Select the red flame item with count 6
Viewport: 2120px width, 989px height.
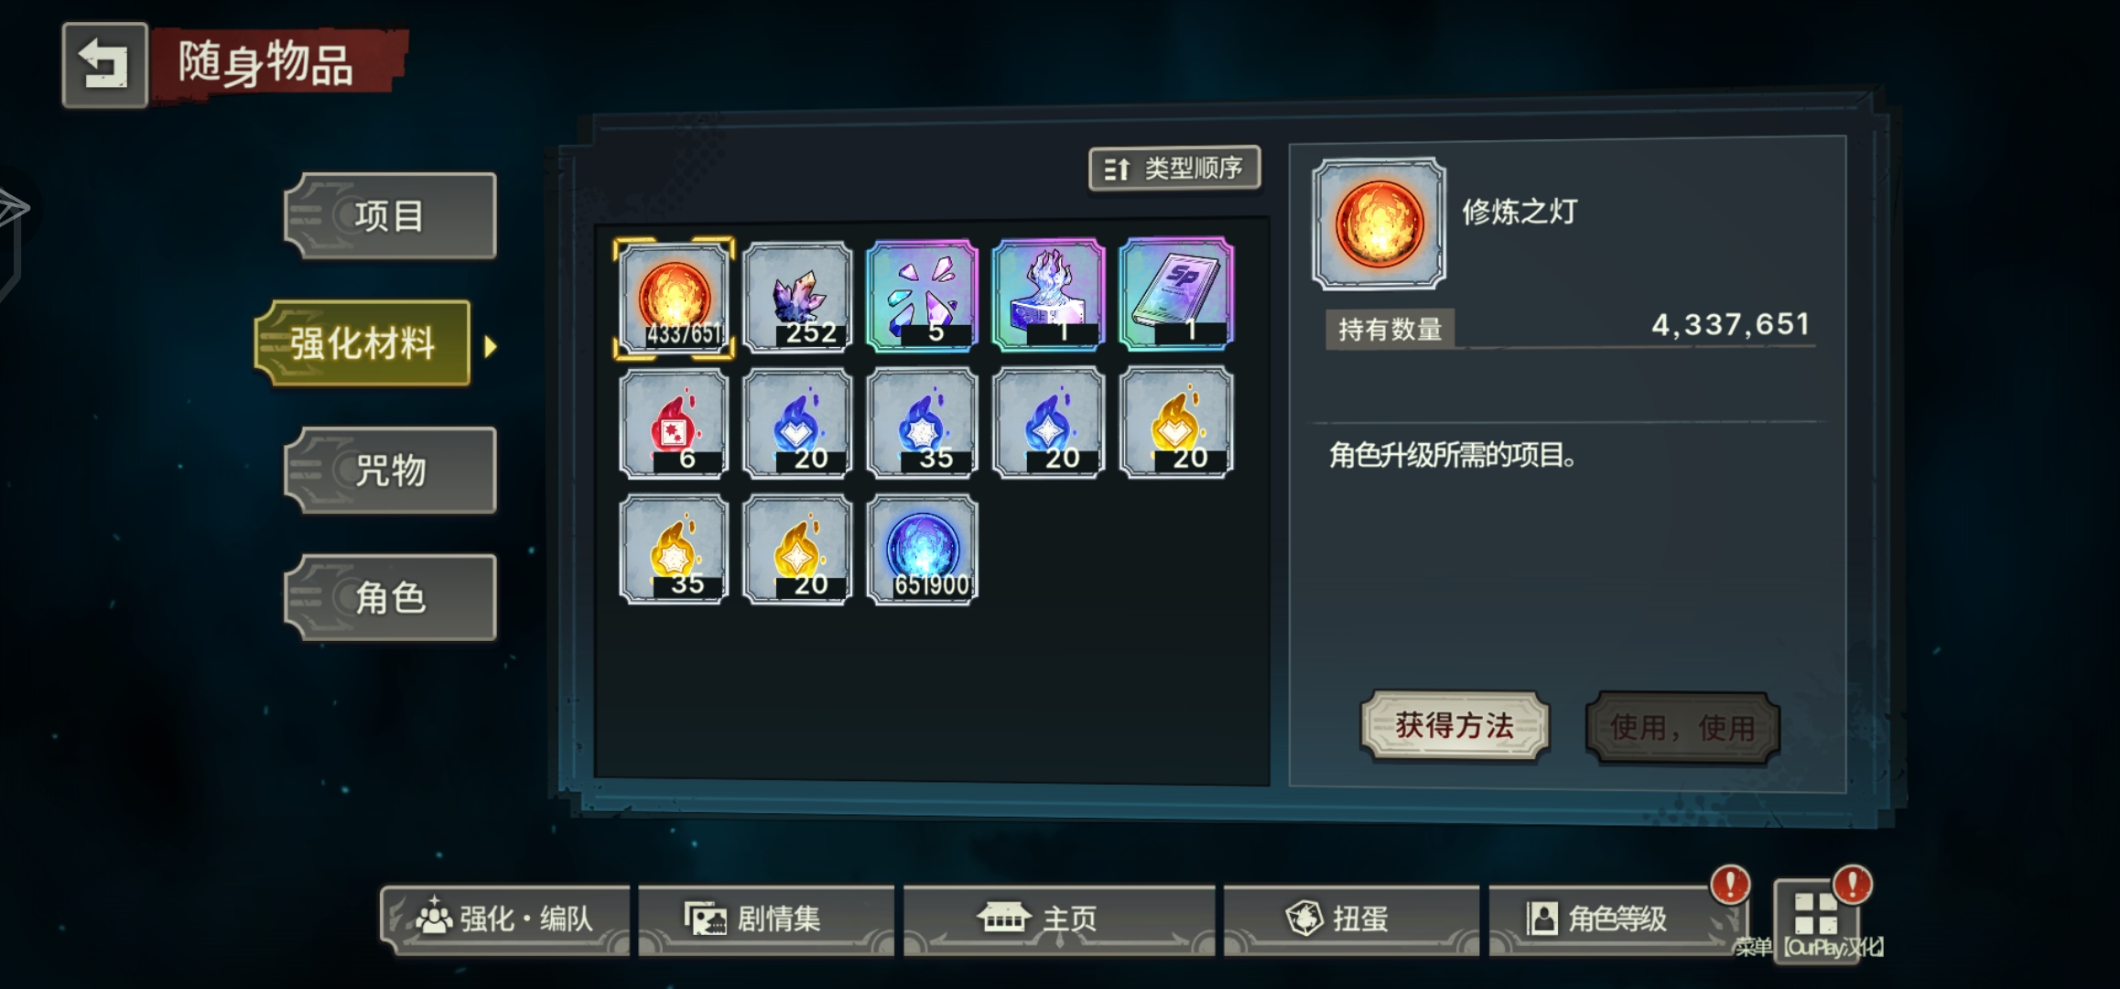673,423
